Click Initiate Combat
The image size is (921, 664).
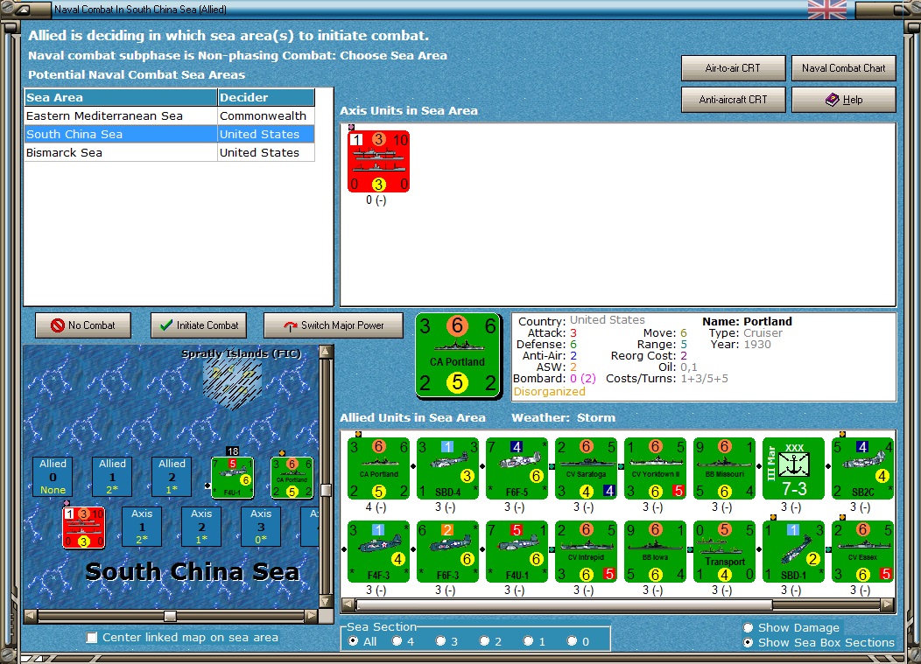coord(199,325)
